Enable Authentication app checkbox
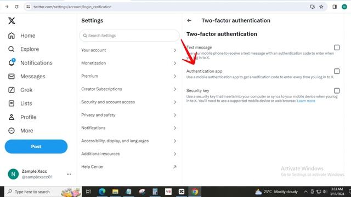 tap(337, 71)
